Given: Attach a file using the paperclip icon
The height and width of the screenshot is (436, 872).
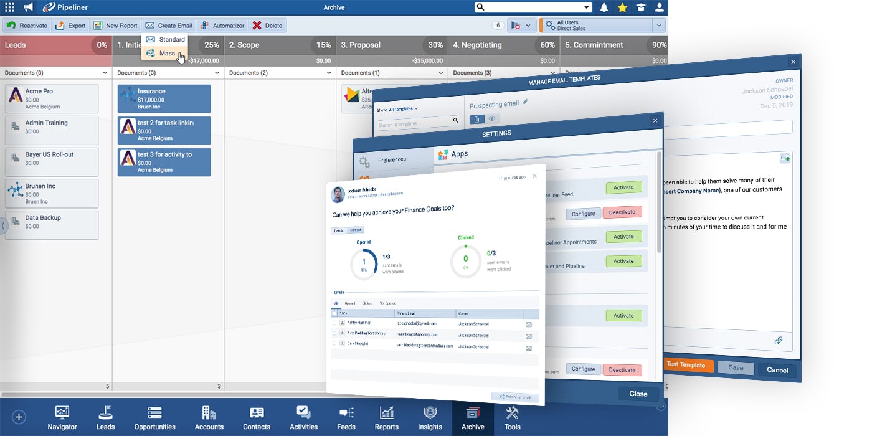Looking at the screenshot, I should point(779,340).
